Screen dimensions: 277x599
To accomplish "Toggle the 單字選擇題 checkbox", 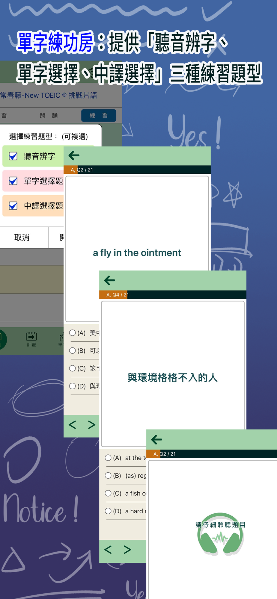I will (13, 181).
